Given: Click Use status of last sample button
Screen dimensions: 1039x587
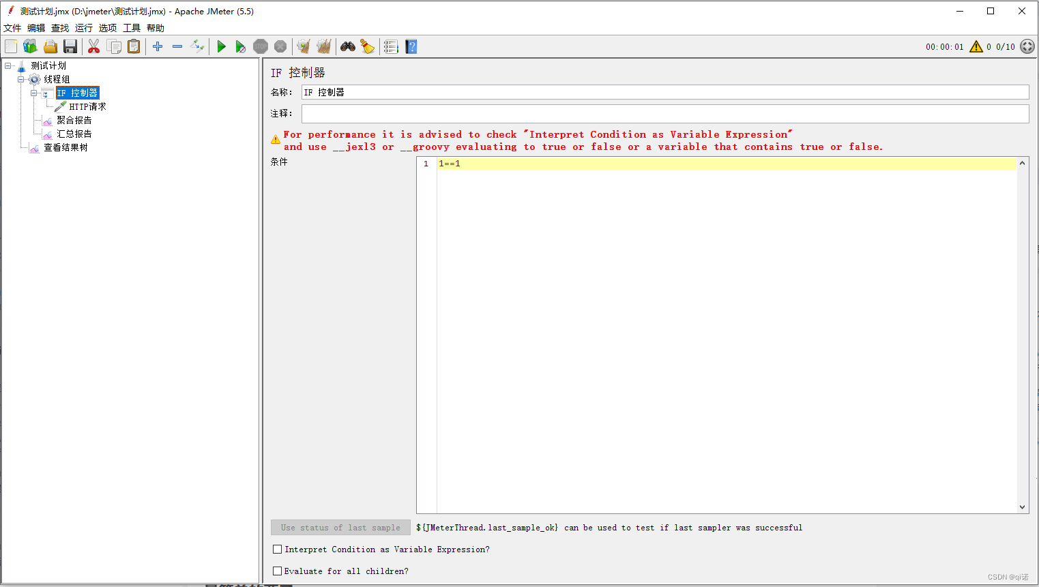Looking at the screenshot, I should [x=340, y=527].
